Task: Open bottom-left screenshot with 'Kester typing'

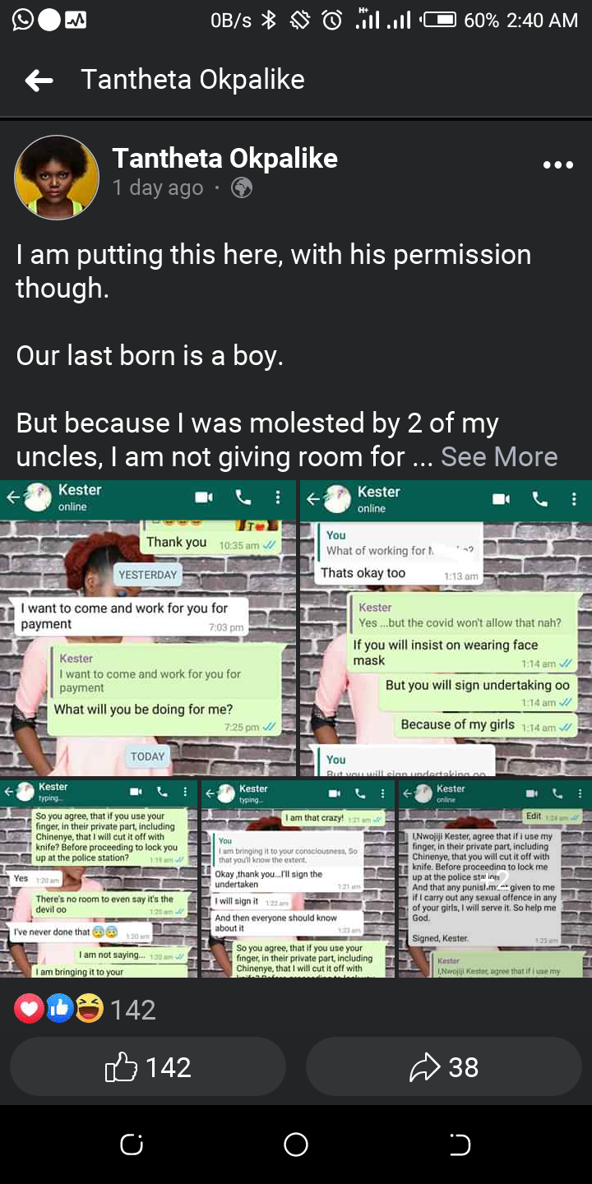Action: tap(99, 879)
